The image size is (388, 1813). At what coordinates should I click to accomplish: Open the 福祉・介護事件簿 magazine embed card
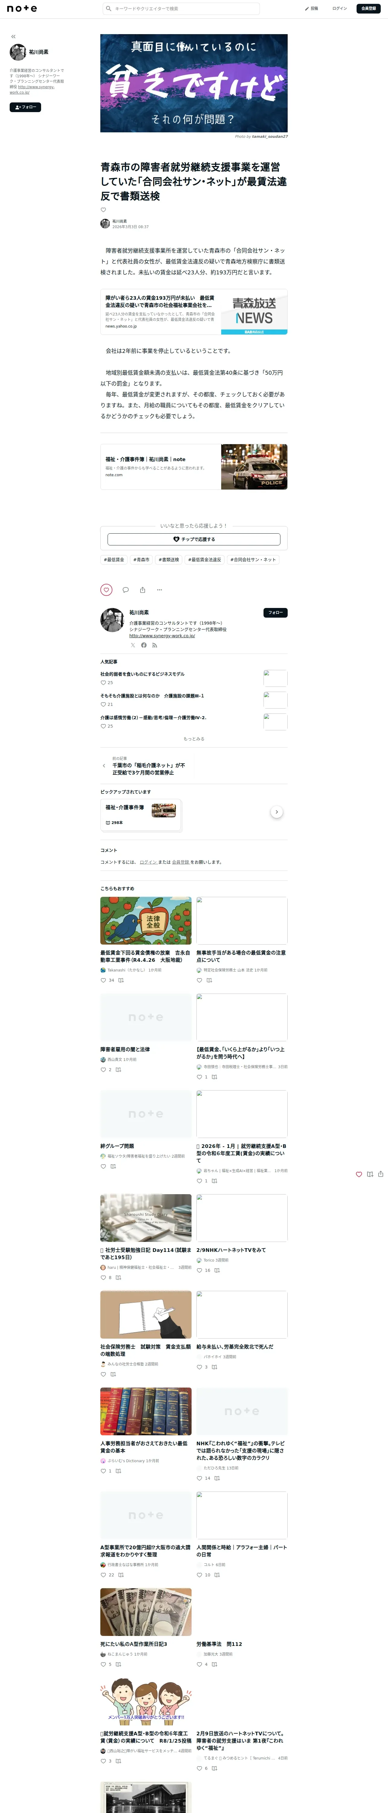(x=194, y=467)
